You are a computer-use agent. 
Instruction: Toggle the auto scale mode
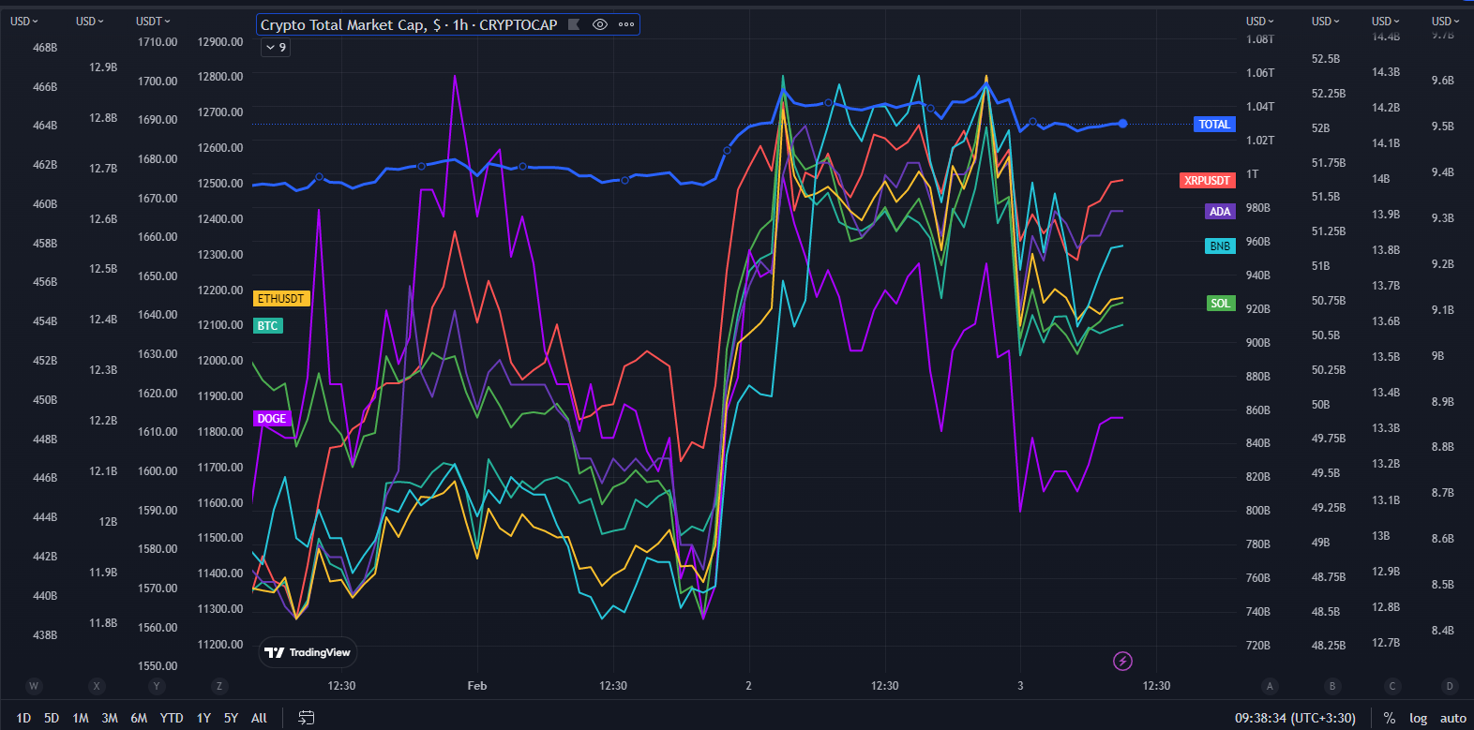tap(1453, 718)
